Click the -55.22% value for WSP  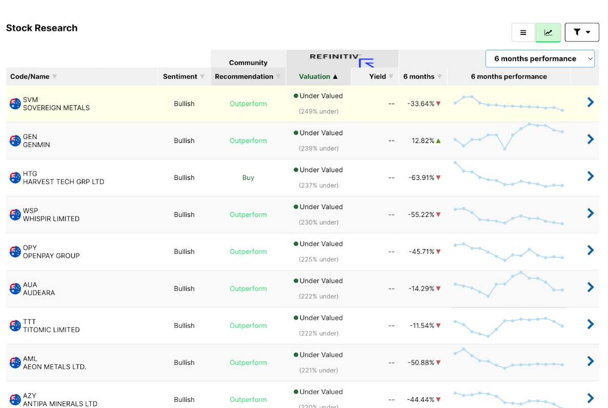click(421, 214)
